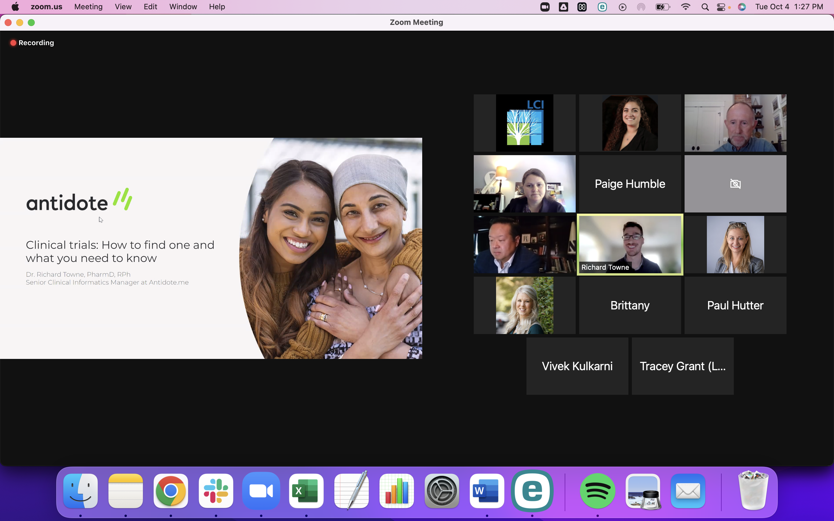Click the red Recording indicator
Image resolution: width=834 pixels, height=521 pixels.
[x=32, y=43]
